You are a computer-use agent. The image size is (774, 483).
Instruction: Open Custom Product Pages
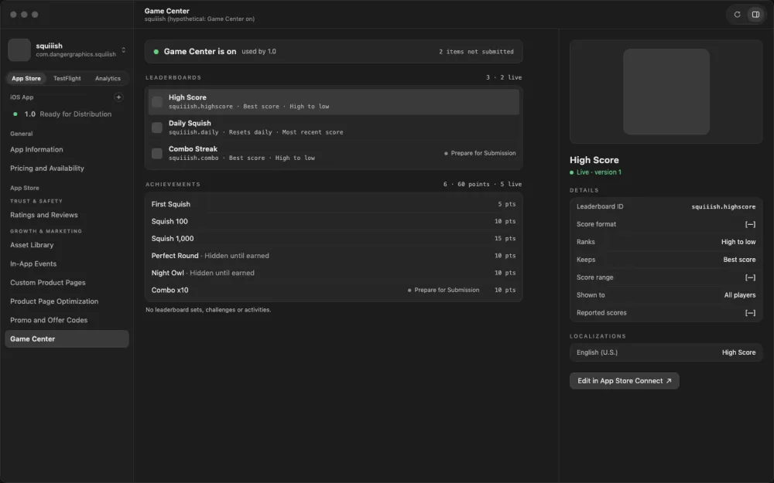[67, 282]
